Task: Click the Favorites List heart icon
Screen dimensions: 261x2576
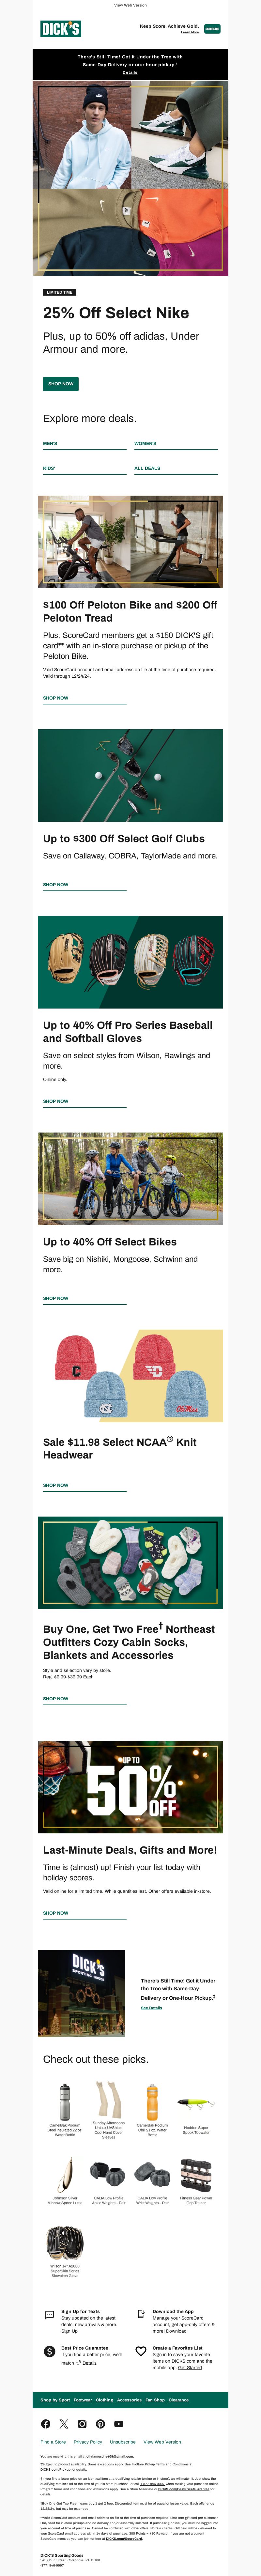Action: click(141, 2351)
